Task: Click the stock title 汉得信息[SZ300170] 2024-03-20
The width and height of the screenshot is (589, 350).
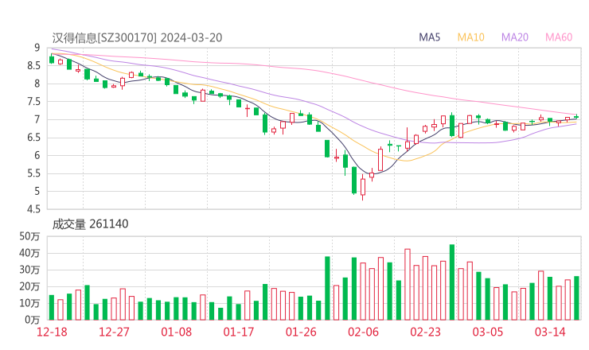Action: tap(137, 37)
